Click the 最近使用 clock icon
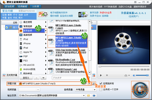The width and height of the screenshot is (152, 100). pos(21,22)
